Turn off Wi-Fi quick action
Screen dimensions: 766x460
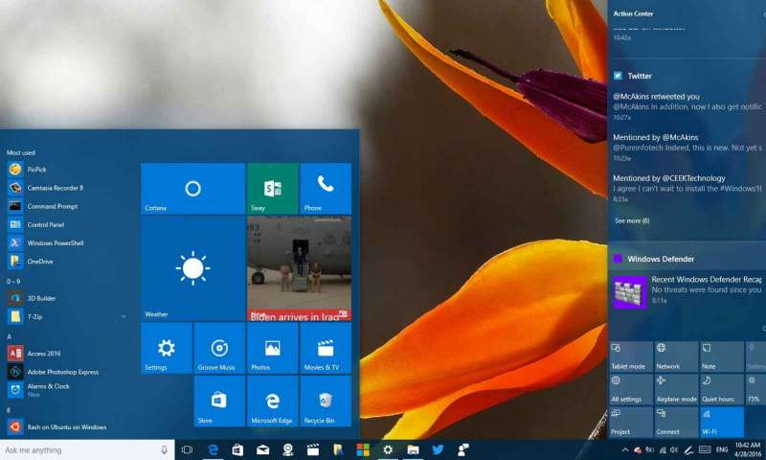[x=722, y=422]
